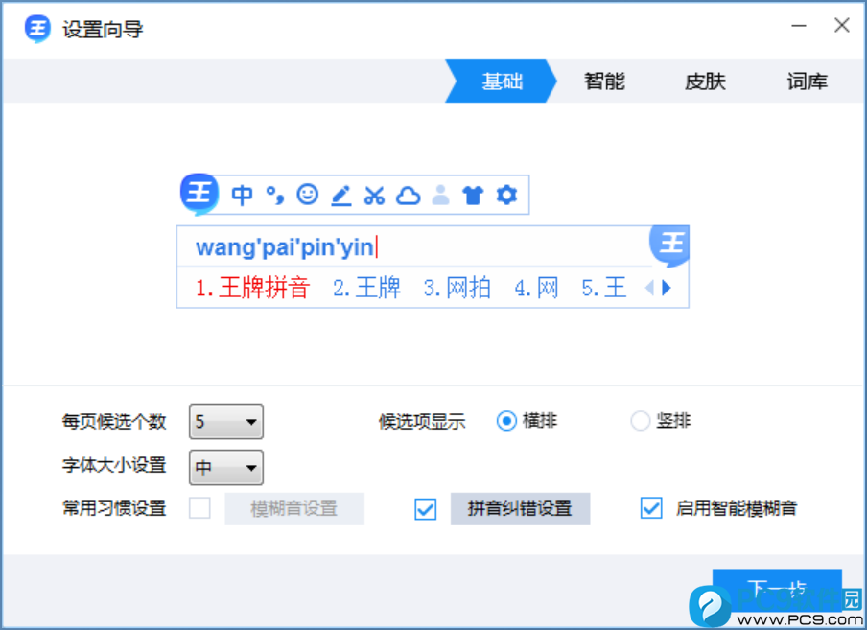Open the gear settings icon on toolbar
The image size is (867, 630).
(x=506, y=195)
